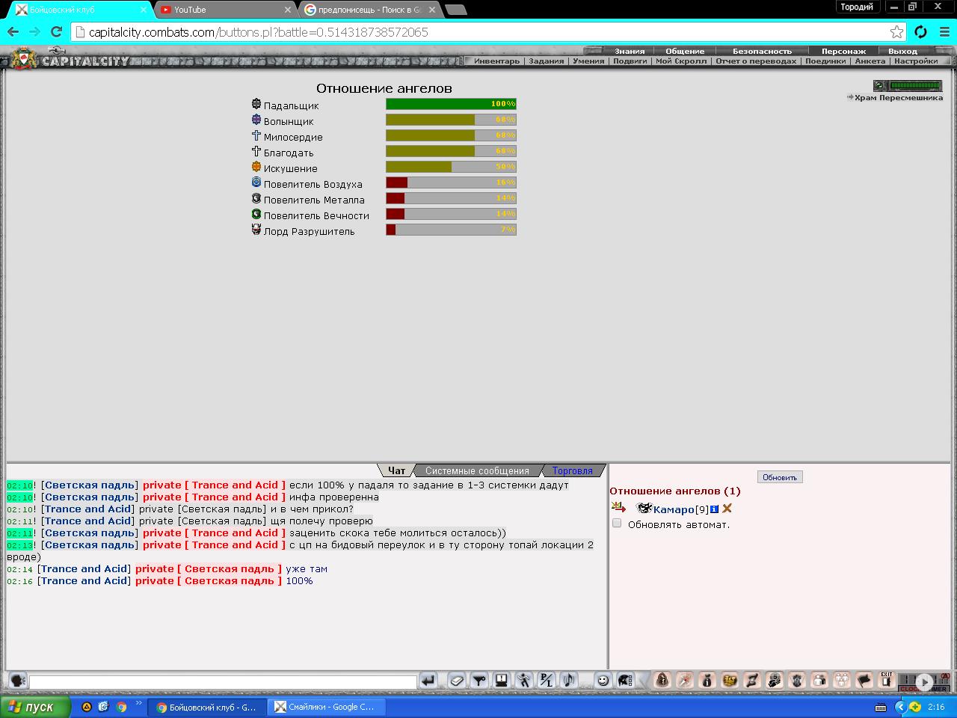Open chat filter funnel icon
957x718 pixels.
[x=479, y=681]
